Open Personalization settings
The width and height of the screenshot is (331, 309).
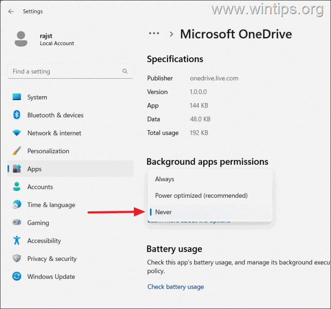pos(71,151)
